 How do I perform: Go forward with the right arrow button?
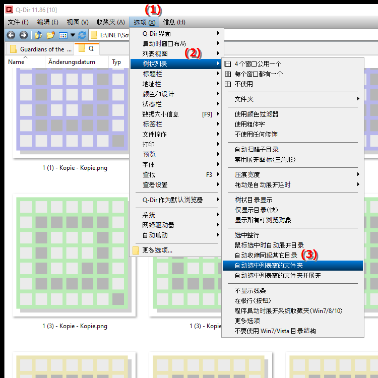point(23,35)
